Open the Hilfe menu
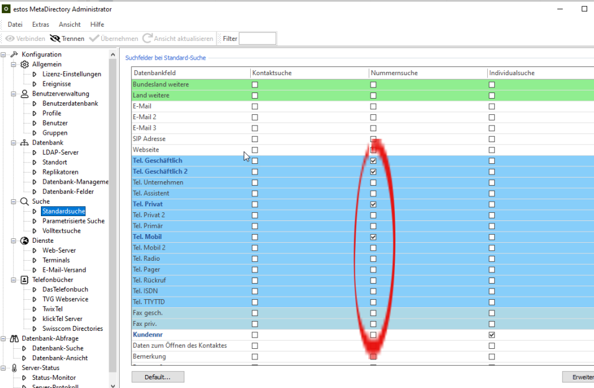Screen dimensions: 594x388 [97, 24]
